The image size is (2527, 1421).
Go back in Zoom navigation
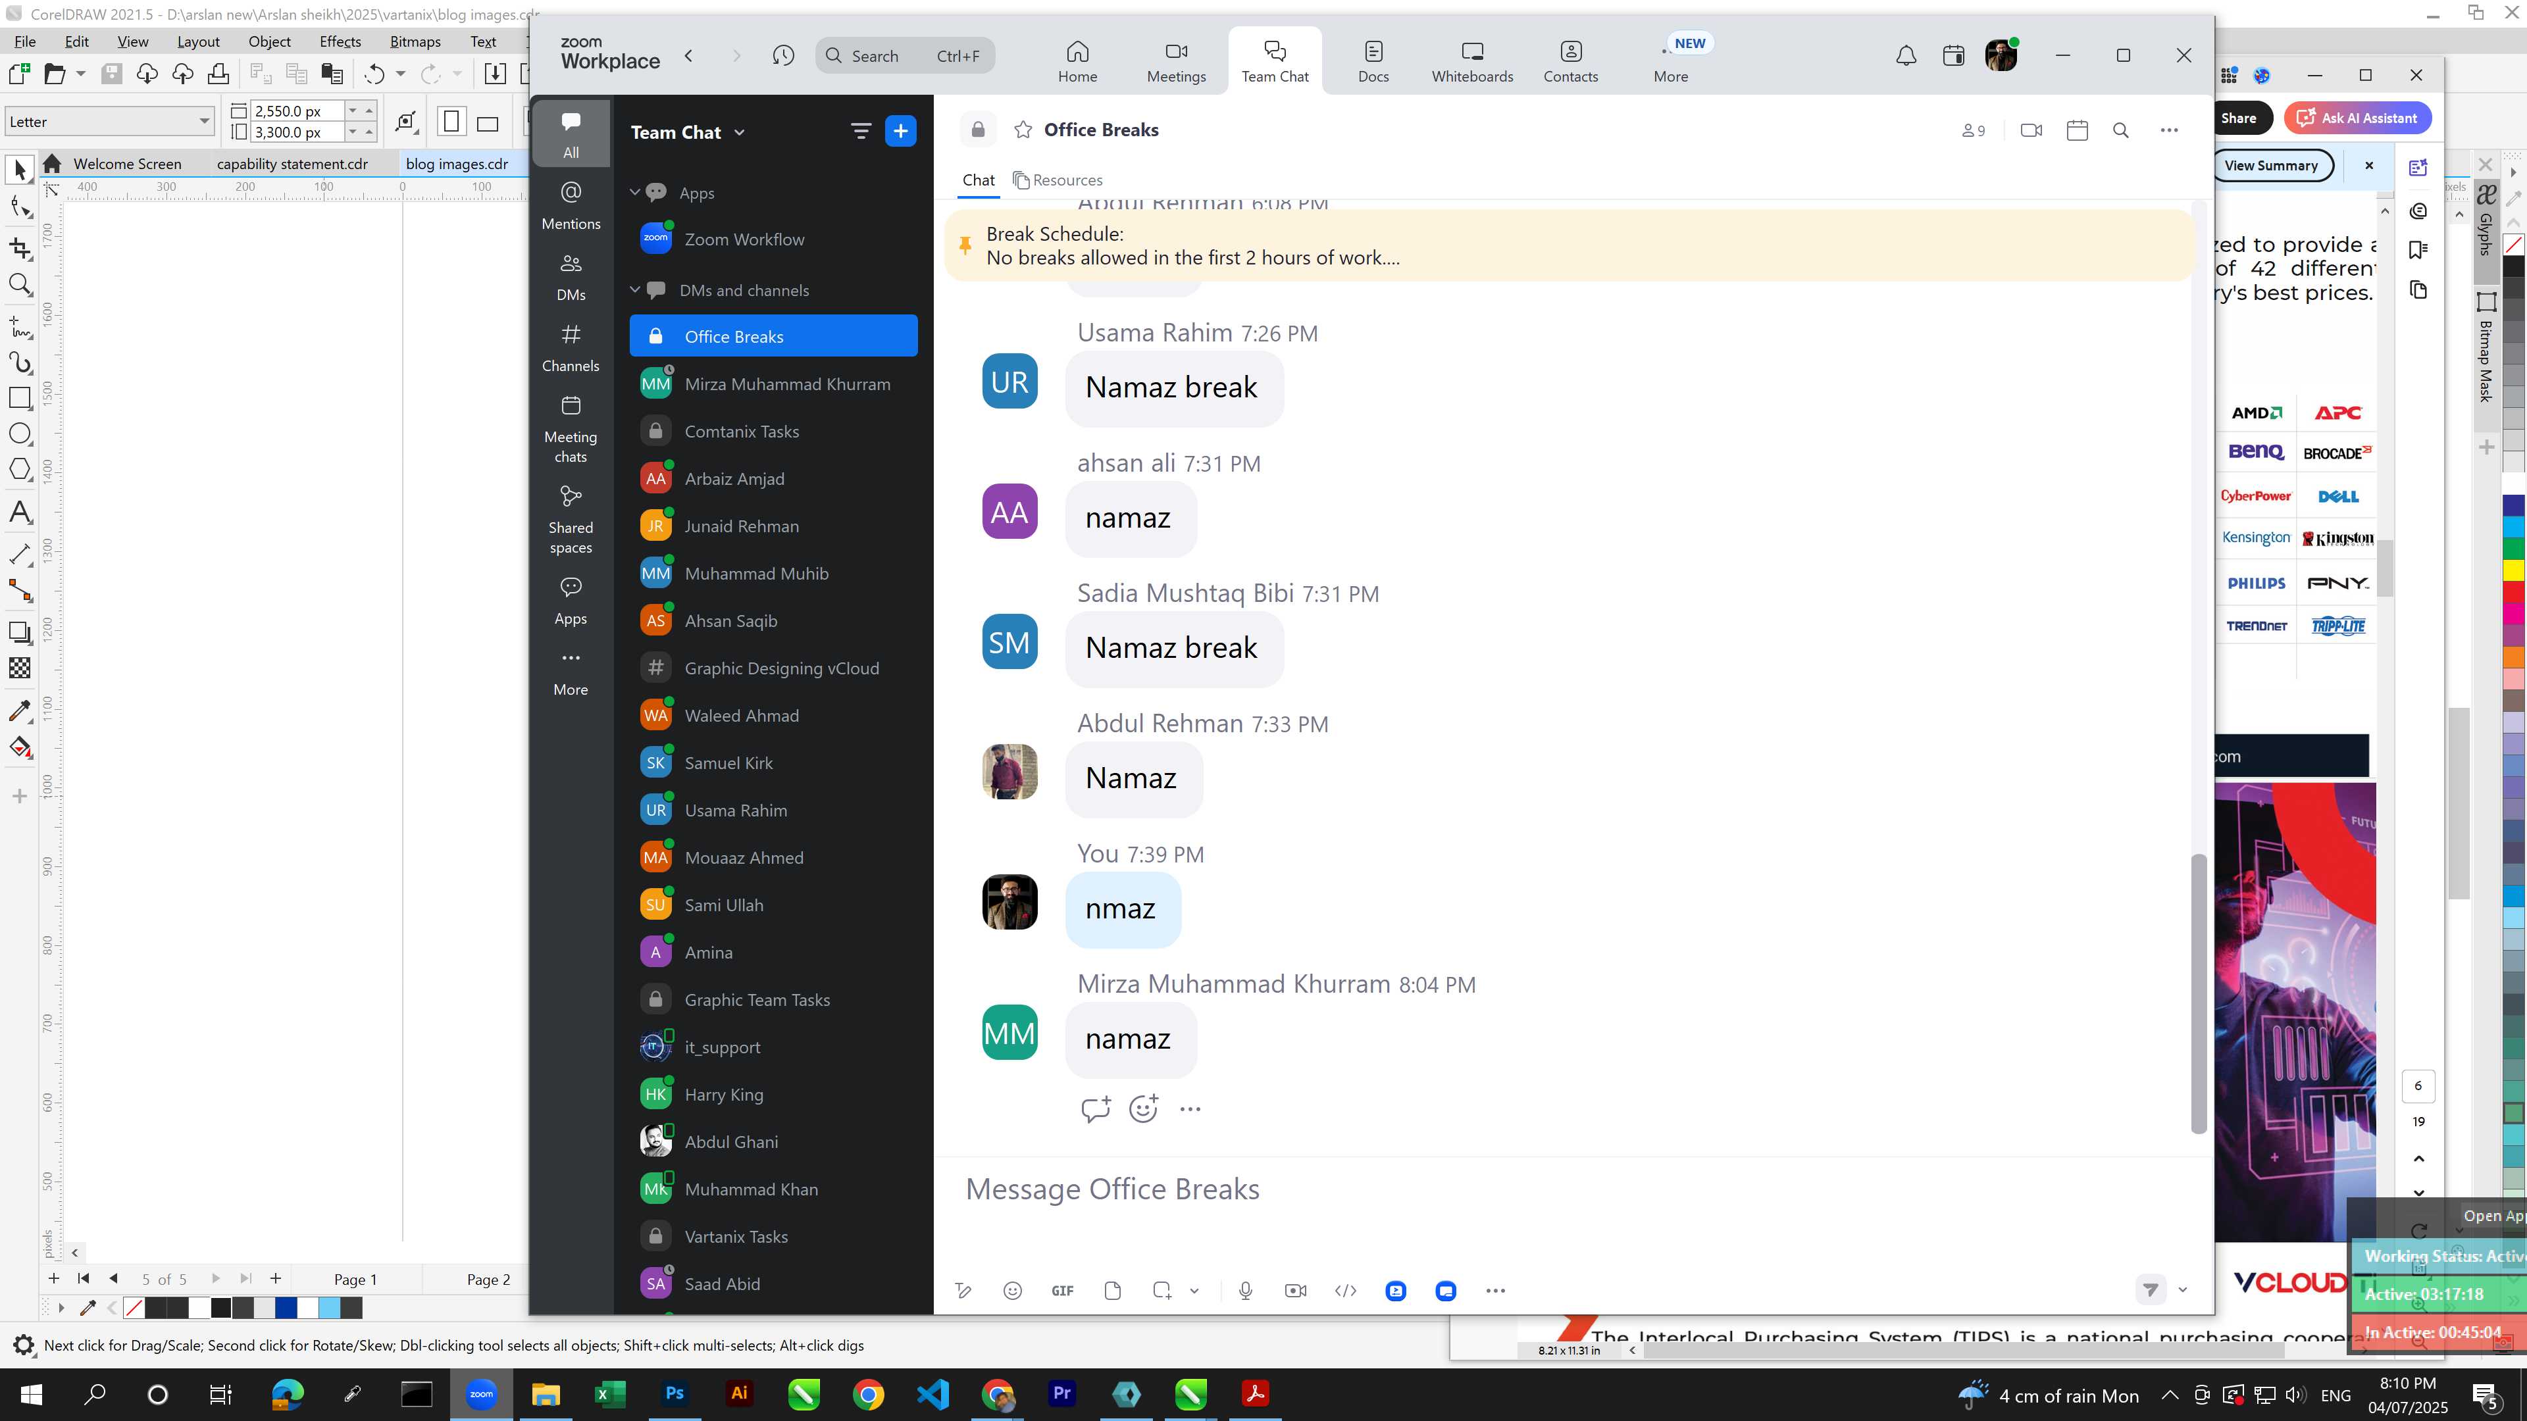[688, 56]
